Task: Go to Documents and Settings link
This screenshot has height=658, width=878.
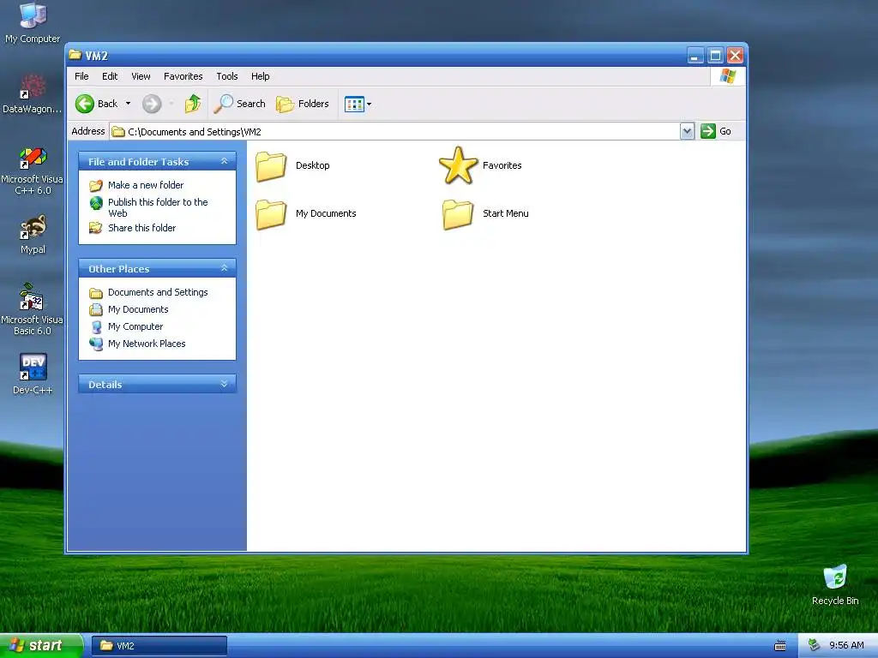Action: coord(158,292)
